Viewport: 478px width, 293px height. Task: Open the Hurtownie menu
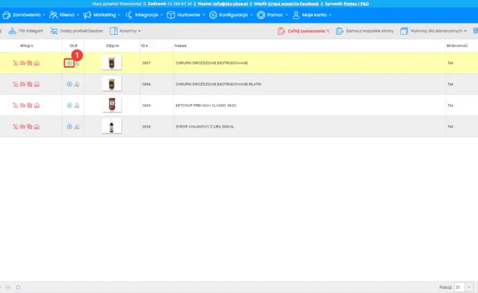tap(186, 15)
